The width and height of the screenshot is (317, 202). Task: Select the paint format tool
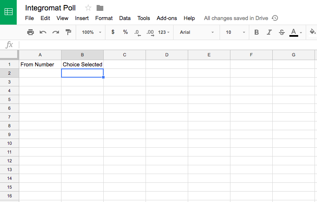pos(68,32)
